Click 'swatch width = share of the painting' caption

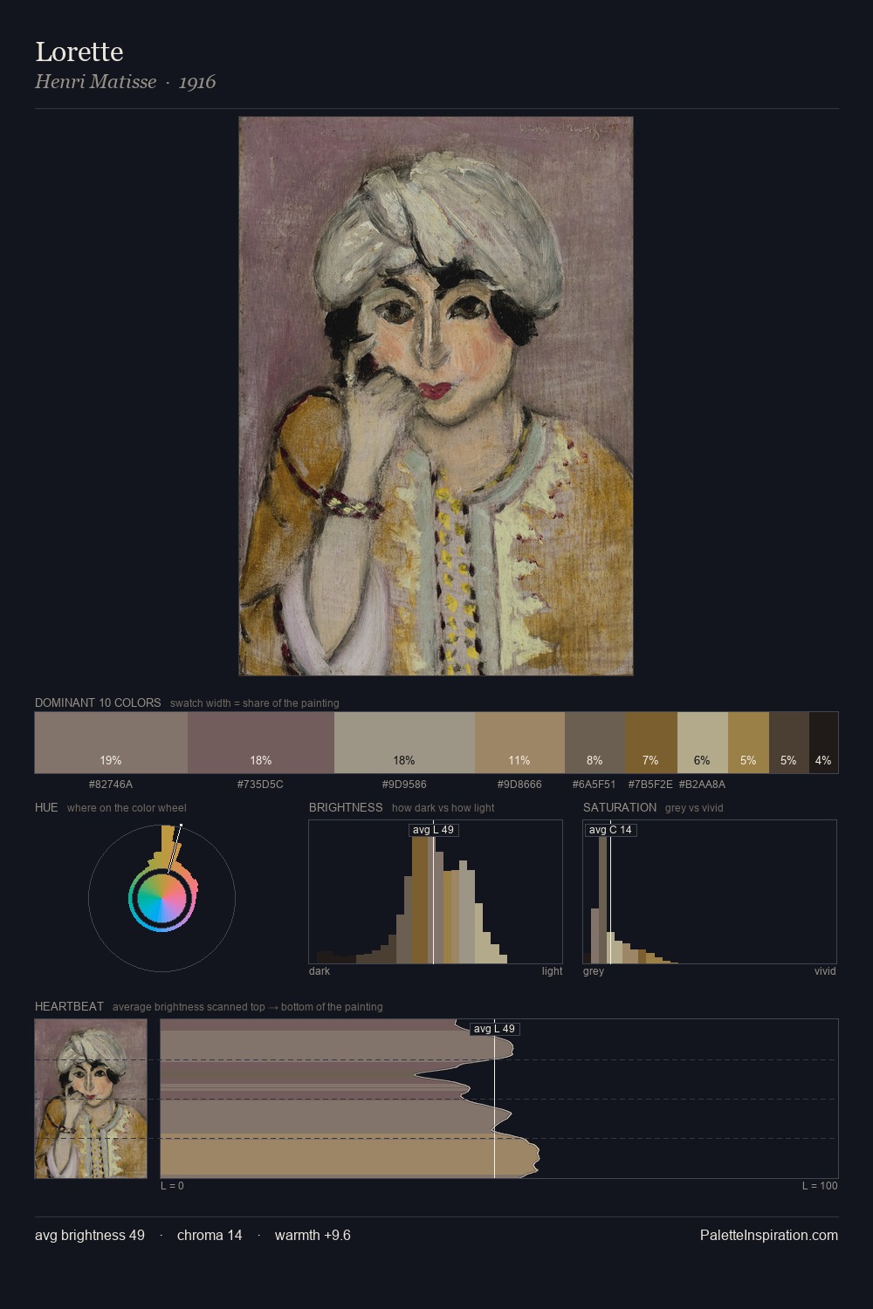[255, 703]
